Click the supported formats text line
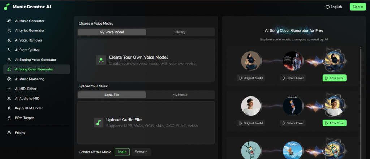370x159 pixels. (x=152, y=126)
